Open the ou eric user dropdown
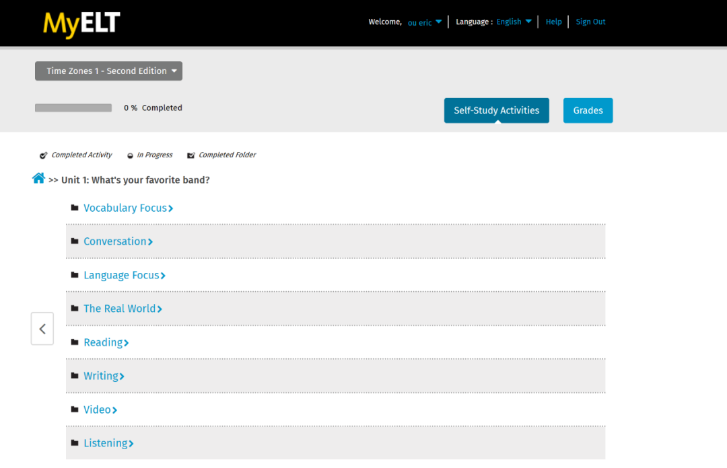This screenshot has height=468, width=727. [425, 22]
